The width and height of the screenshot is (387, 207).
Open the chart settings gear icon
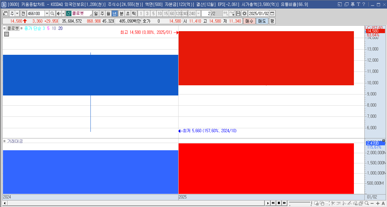tap(244, 13)
